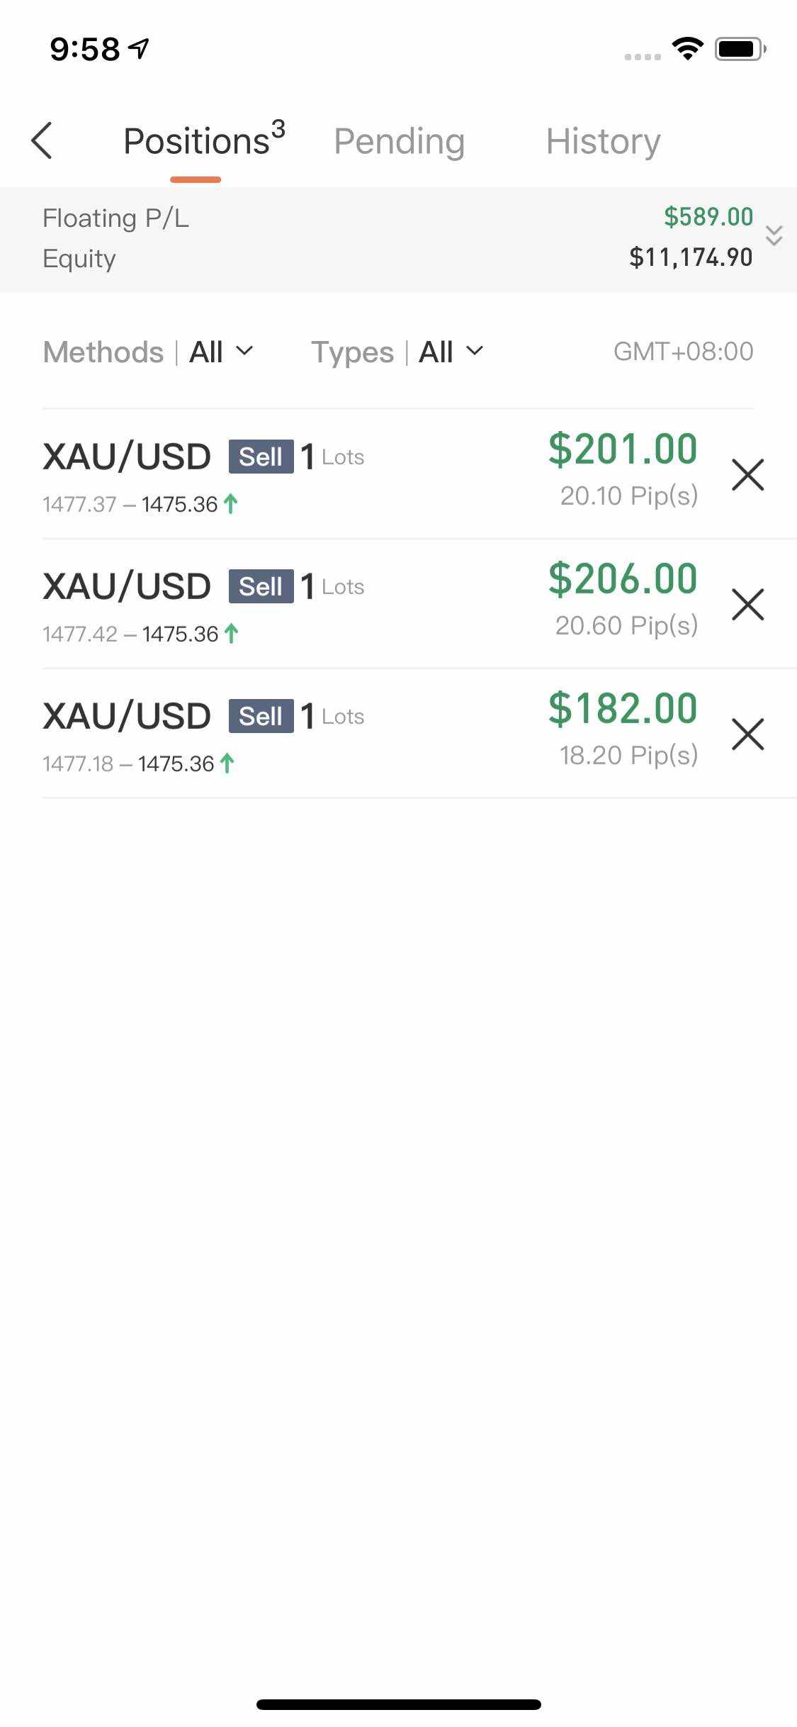The image size is (797, 1727).
Task: Tap the Sell badge on first position
Action: pyautogui.click(x=261, y=457)
